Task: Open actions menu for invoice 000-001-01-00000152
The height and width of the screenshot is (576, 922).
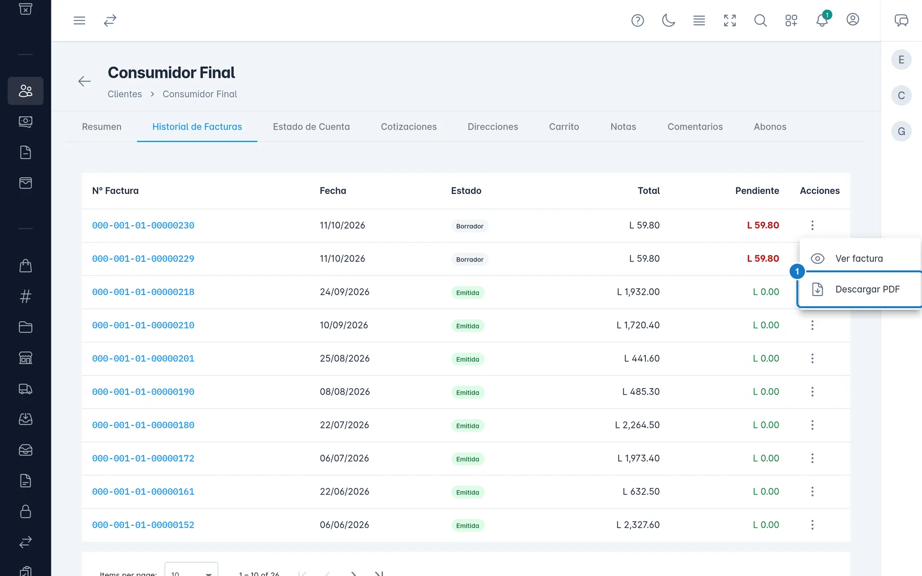Action: click(812, 525)
